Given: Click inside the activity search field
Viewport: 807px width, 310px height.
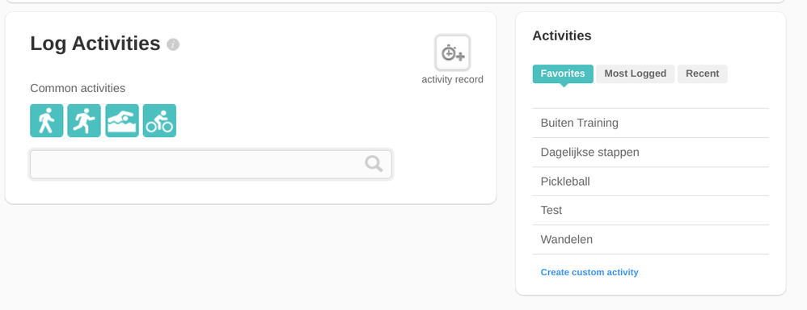Looking at the screenshot, I should [x=211, y=165].
